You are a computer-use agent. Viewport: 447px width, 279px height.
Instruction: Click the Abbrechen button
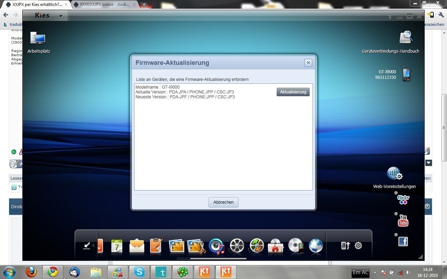pos(223,202)
